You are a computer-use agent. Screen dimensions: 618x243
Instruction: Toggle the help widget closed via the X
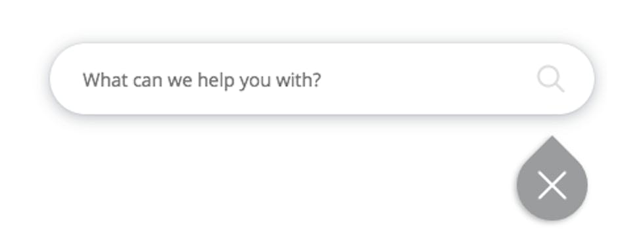tap(552, 185)
